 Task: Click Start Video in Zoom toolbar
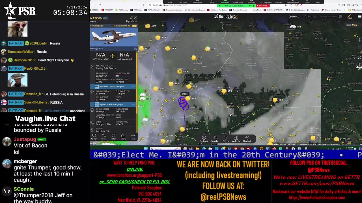coord(182,2)
